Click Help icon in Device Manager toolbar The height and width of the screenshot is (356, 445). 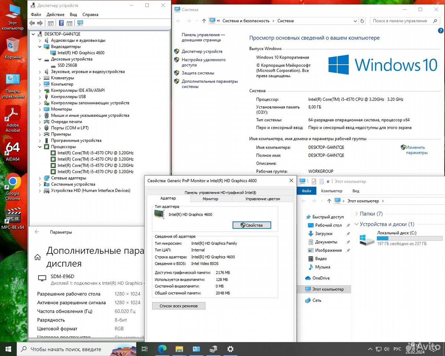[x=61, y=23]
